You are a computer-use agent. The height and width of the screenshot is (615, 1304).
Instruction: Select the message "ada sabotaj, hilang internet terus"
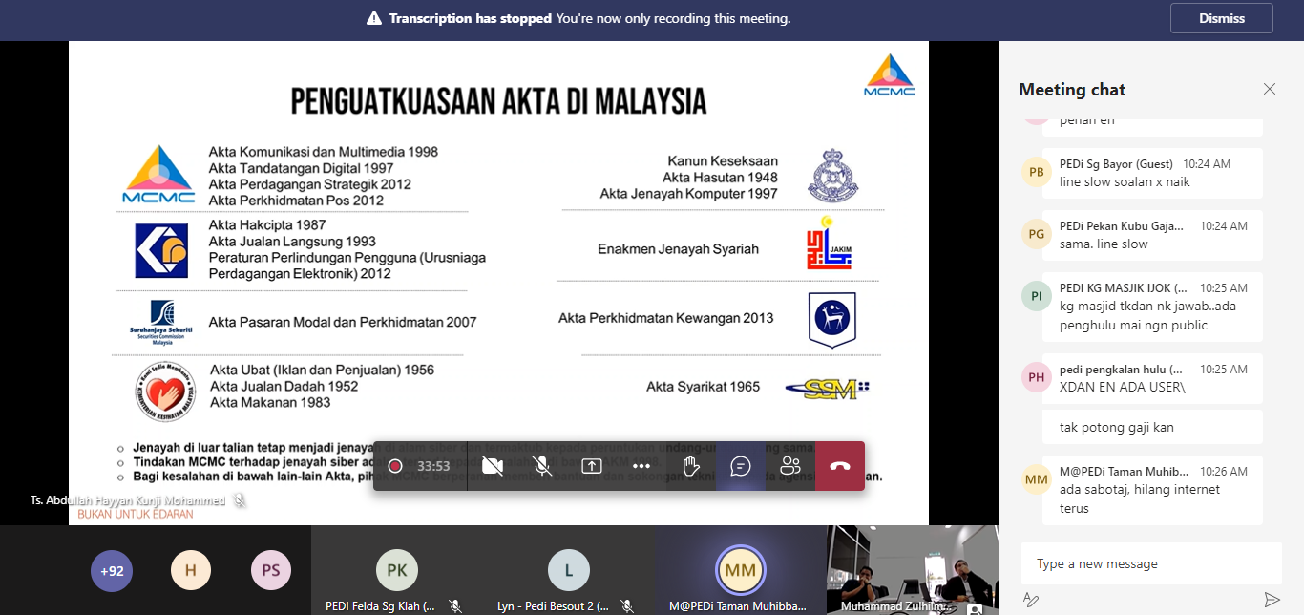click(x=1140, y=498)
